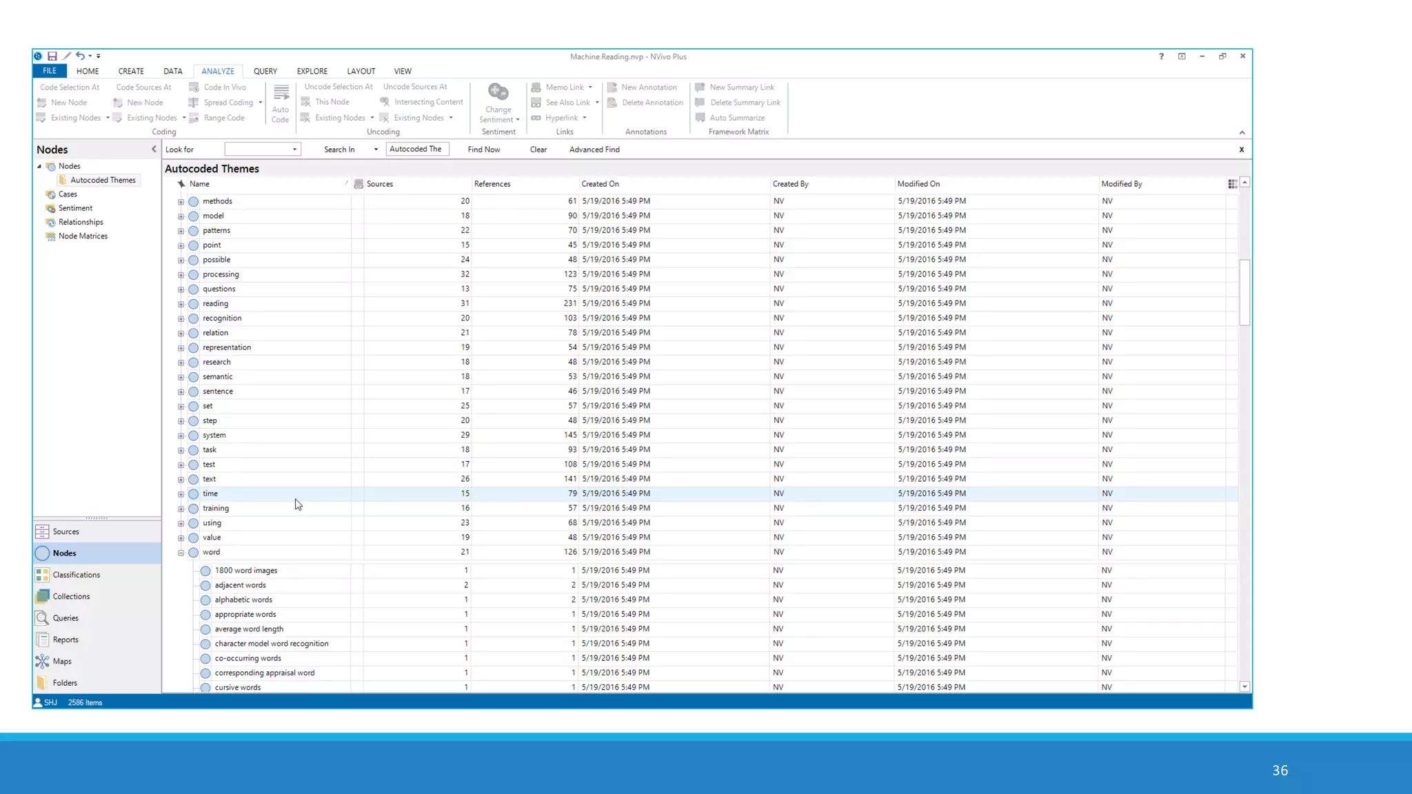This screenshot has width=1412, height=794.
Task: Click Delete Annotation icon
Action: (x=612, y=103)
